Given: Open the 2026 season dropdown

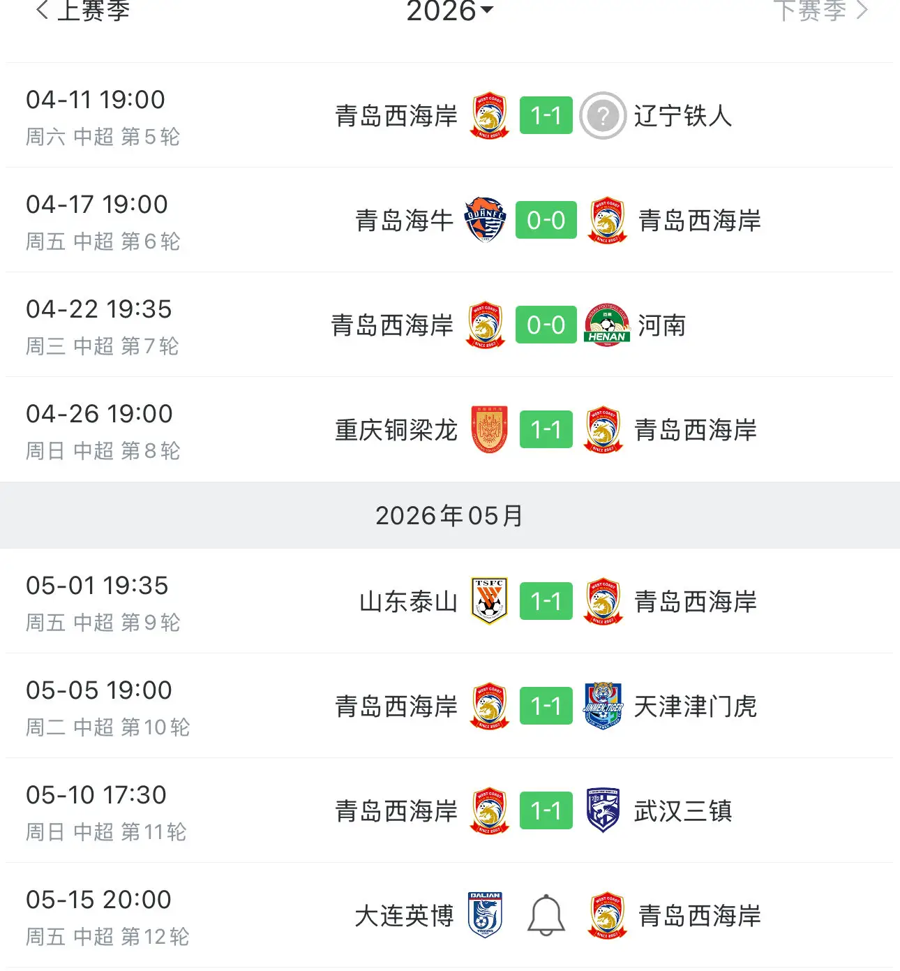Looking at the screenshot, I should point(450,10).
